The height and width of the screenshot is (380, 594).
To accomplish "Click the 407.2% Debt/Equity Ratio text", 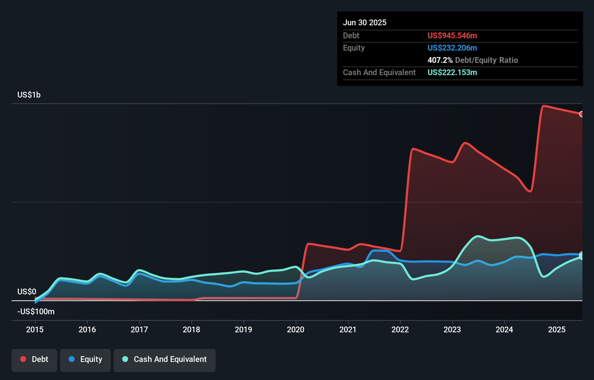I will (473, 60).
